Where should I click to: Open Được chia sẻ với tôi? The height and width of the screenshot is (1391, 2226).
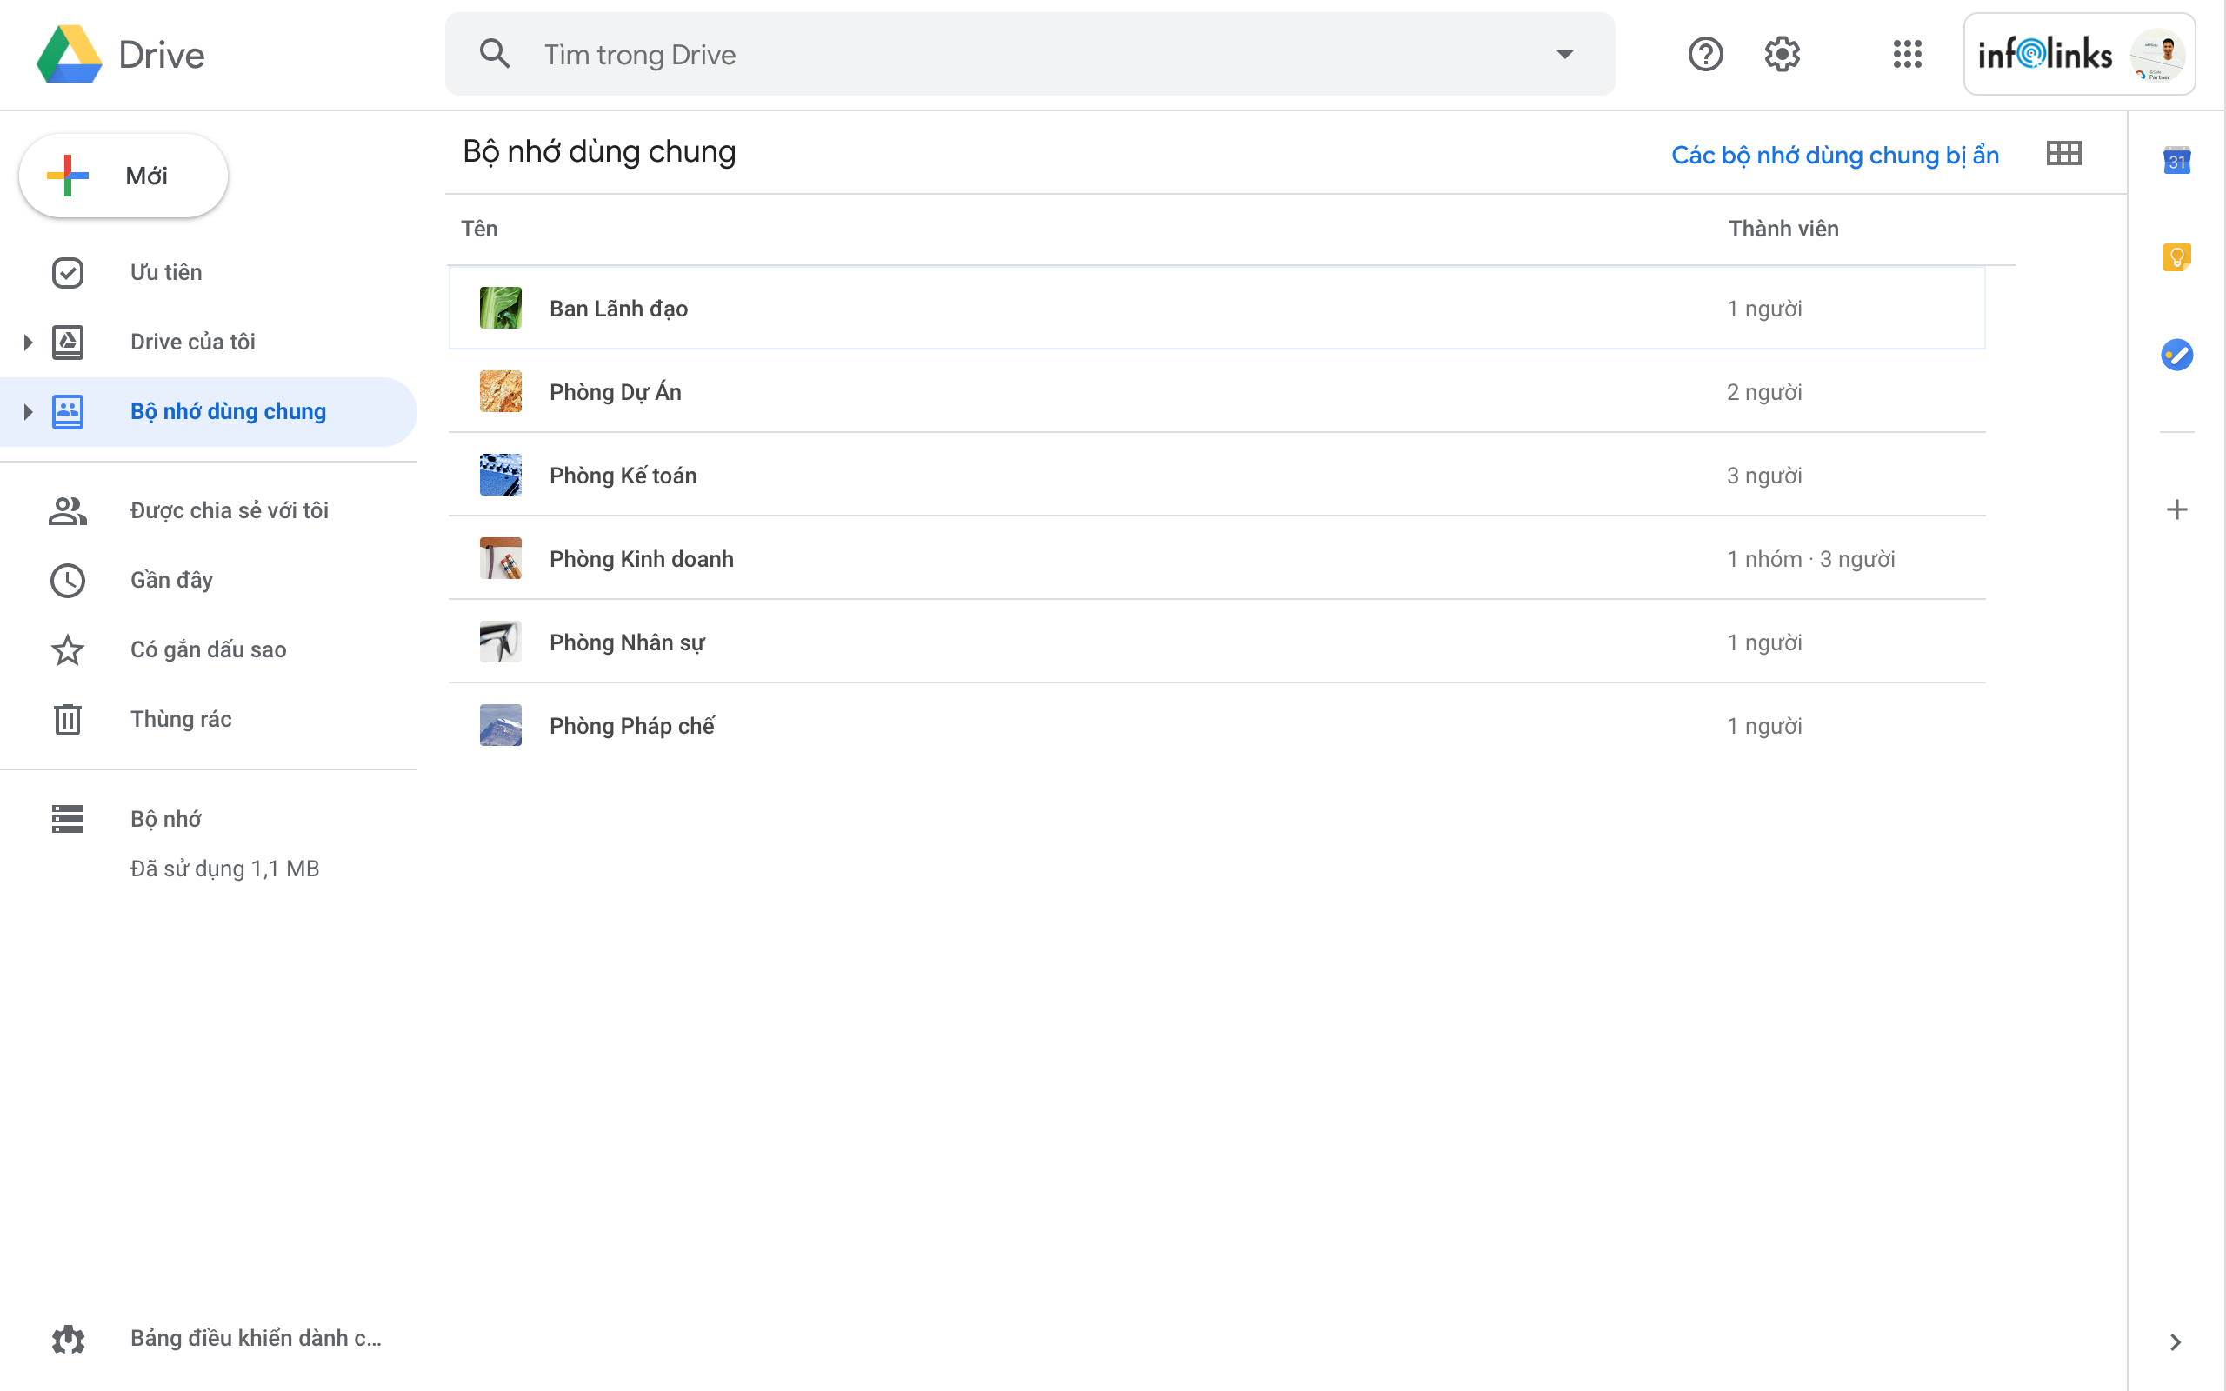tap(229, 509)
